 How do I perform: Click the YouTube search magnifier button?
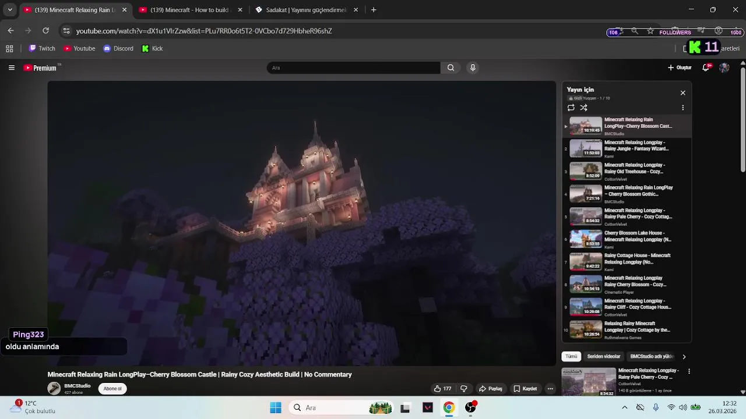click(x=451, y=68)
